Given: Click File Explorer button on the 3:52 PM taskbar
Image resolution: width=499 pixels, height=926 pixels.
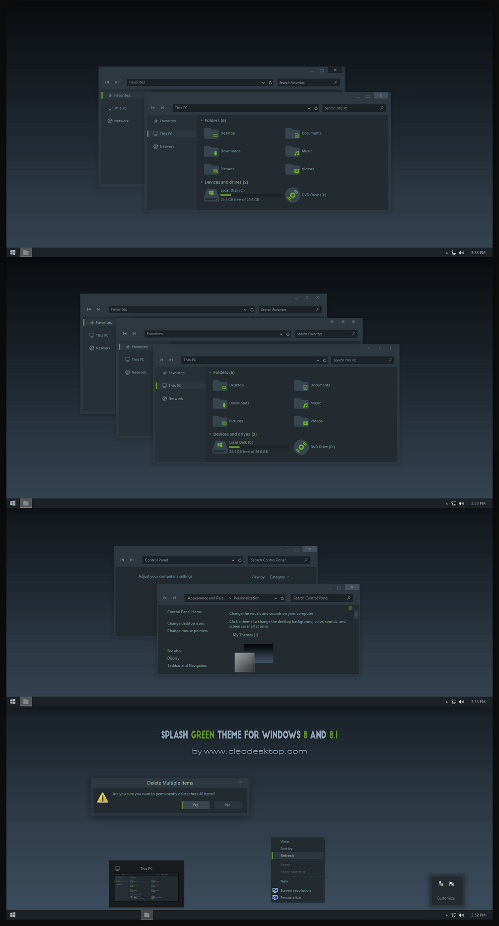Looking at the screenshot, I should pyautogui.click(x=146, y=915).
